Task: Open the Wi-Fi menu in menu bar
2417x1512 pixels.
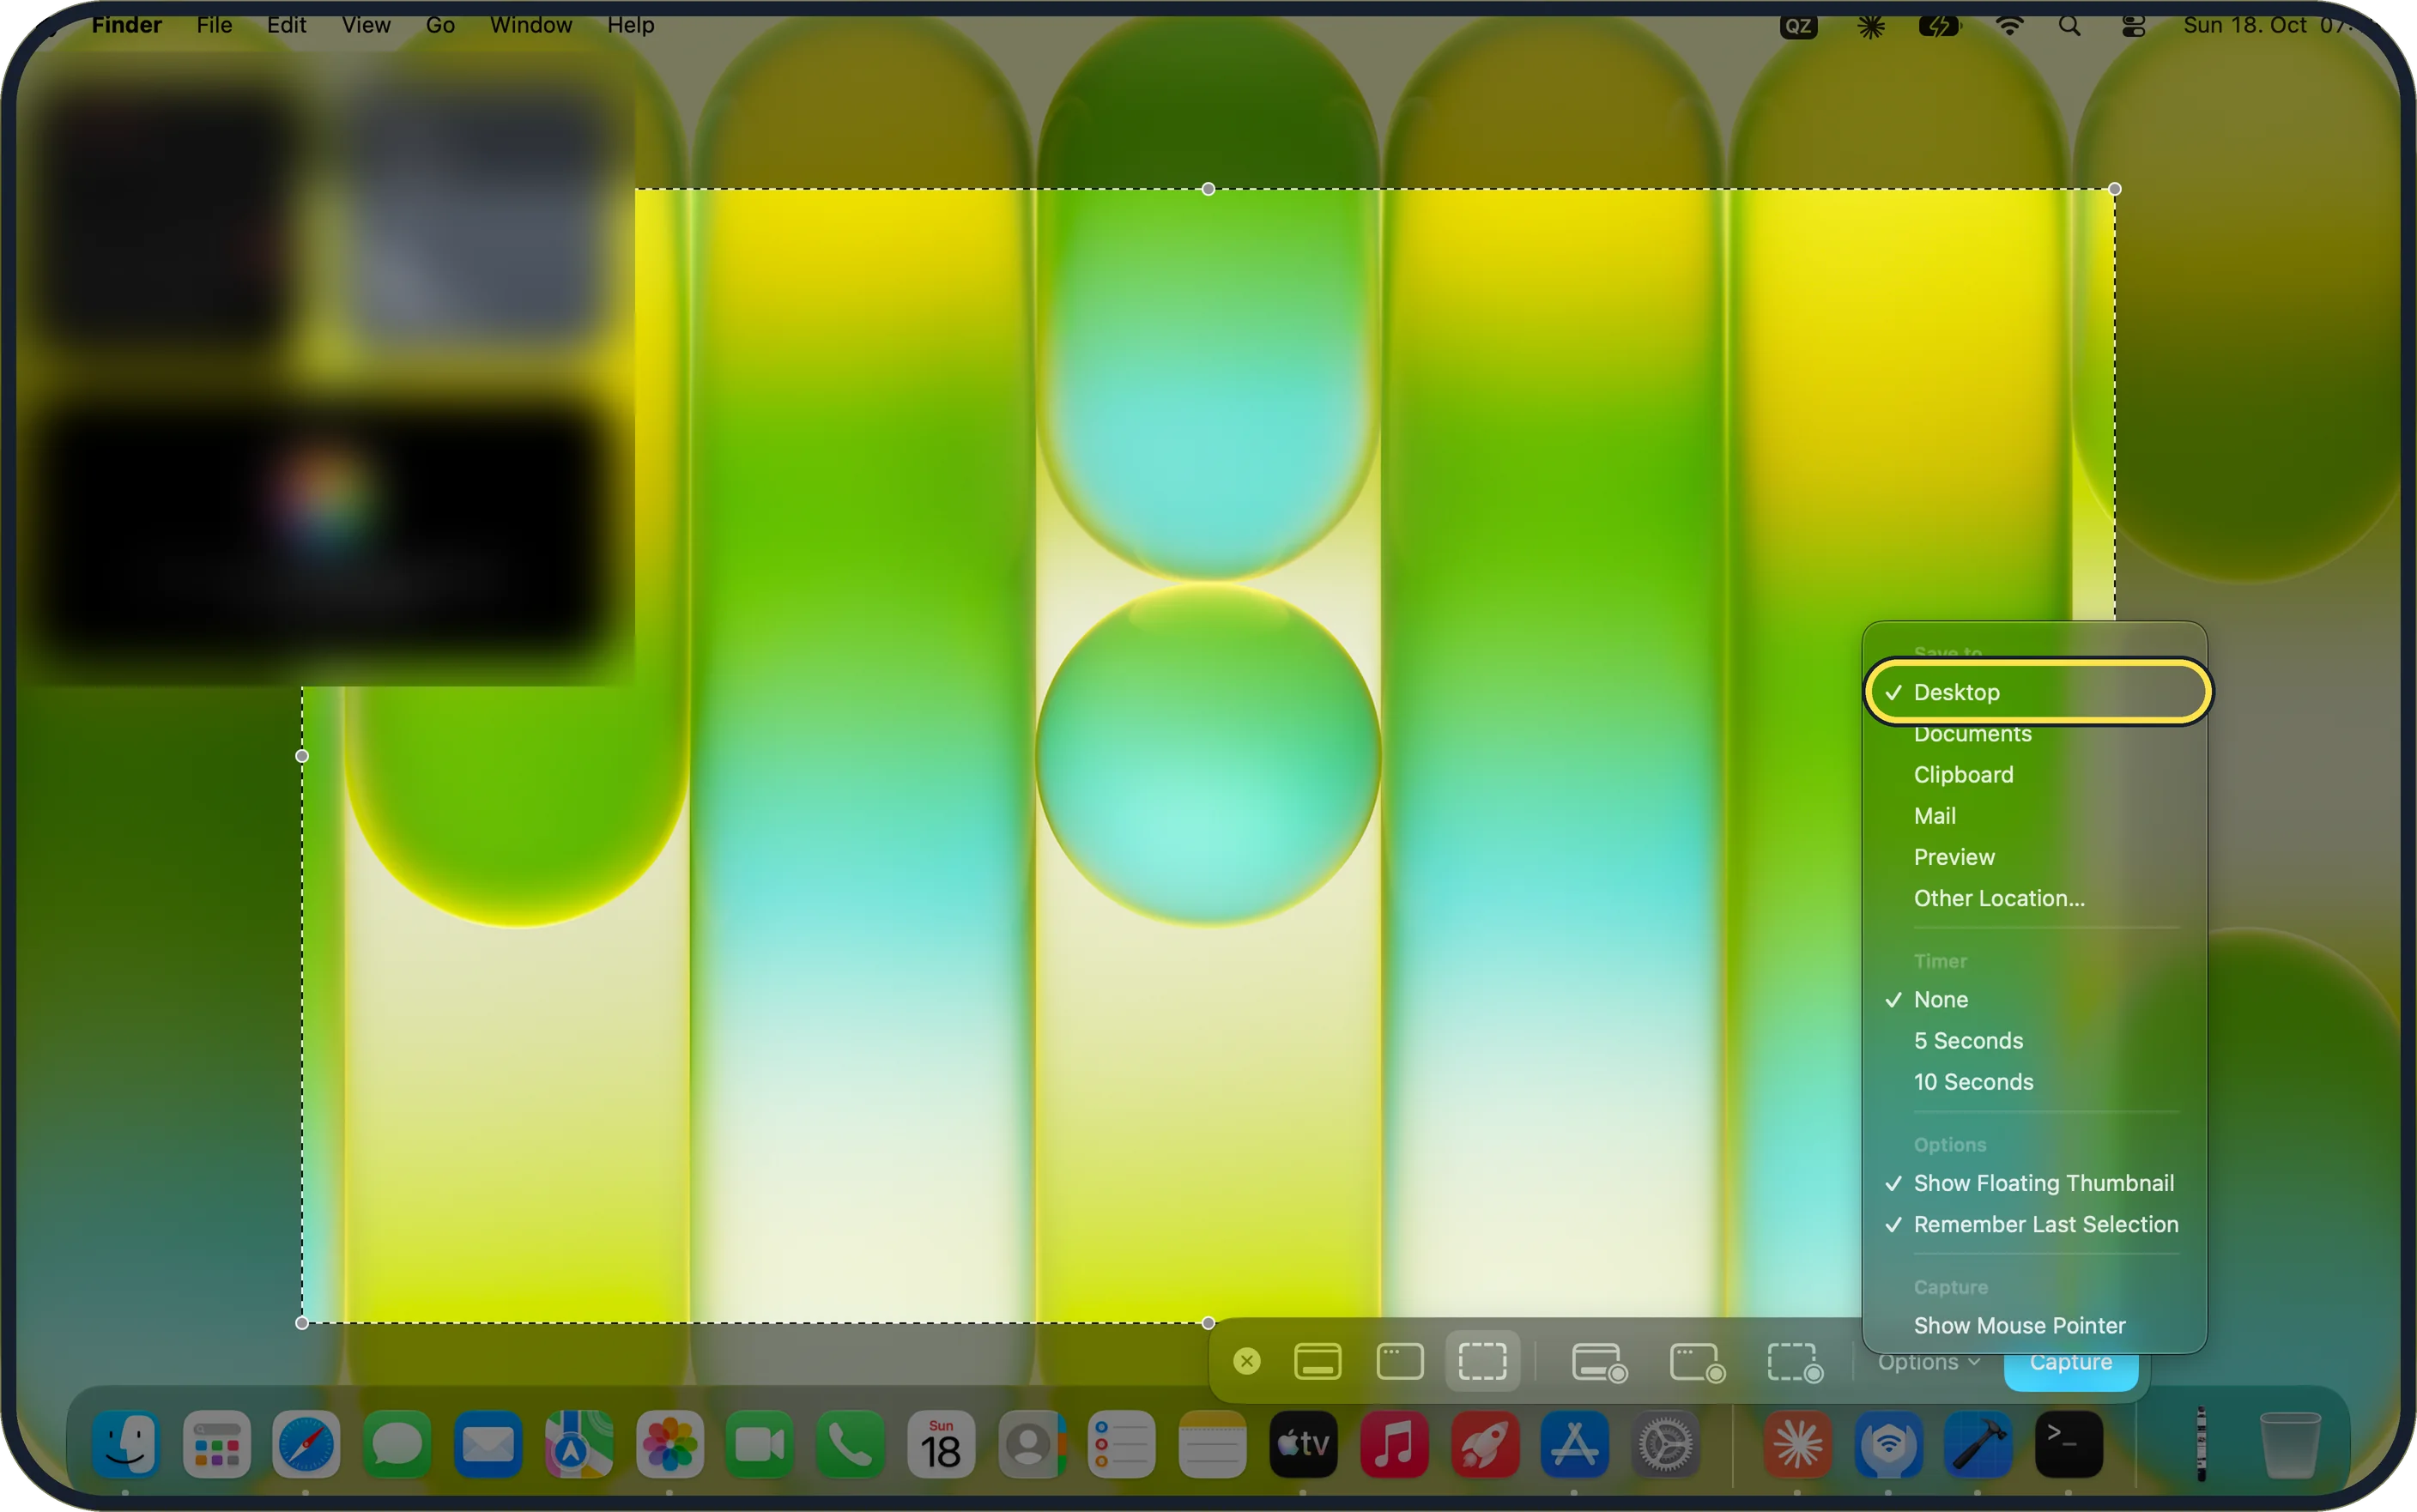Action: click(x=2009, y=26)
